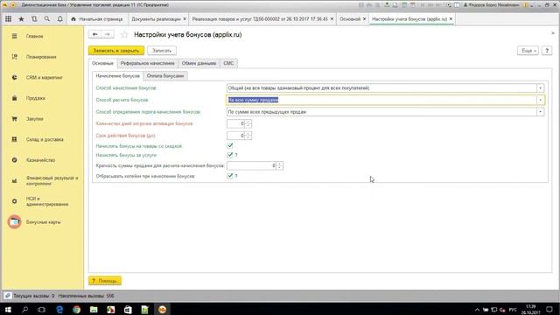Open the Еще dropdown menu
Viewport: 560px width, 315px height.
(x=528, y=51)
